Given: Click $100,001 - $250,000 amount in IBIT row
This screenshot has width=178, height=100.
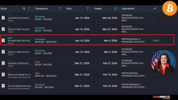Looking at the screenshot, I should 46,42.
